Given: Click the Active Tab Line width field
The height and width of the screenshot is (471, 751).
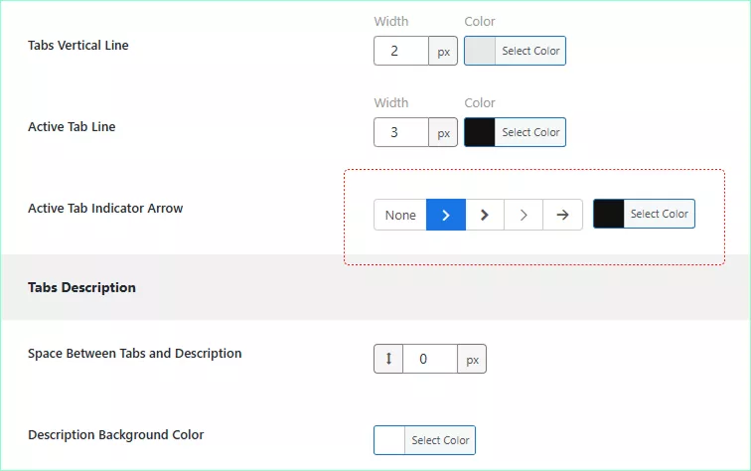Looking at the screenshot, I should (x=401, y=132).
